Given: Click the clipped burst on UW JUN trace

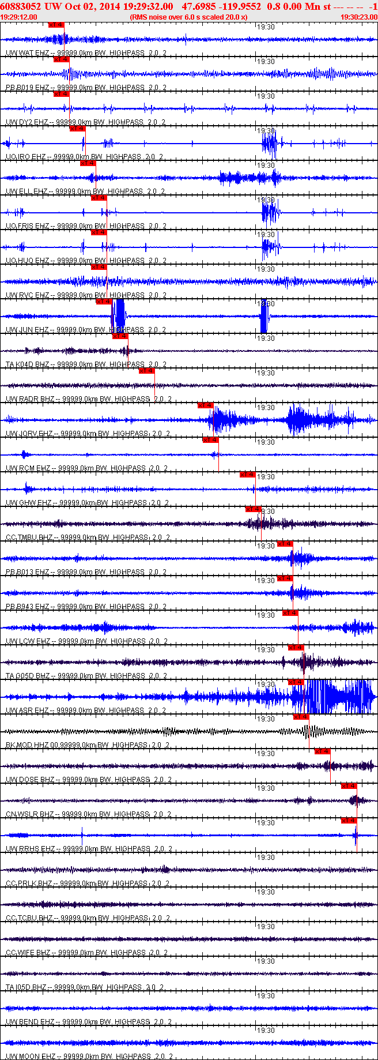Looking at the screenshot, I should click(x=119, y=314).
